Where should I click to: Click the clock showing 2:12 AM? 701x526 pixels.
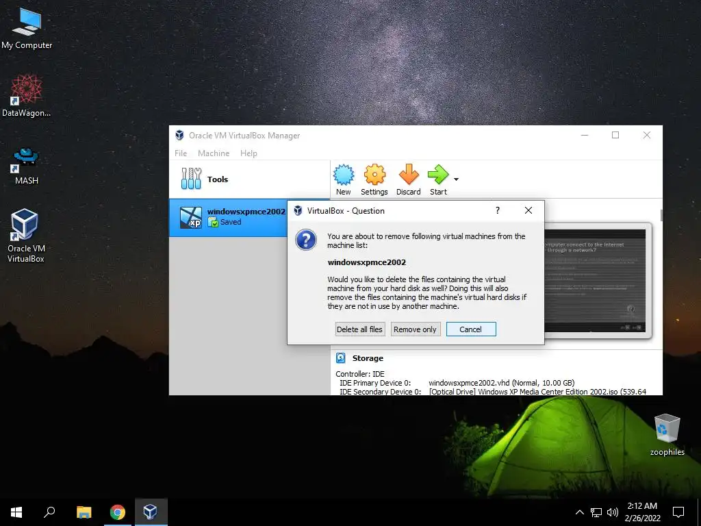(642, 512)
